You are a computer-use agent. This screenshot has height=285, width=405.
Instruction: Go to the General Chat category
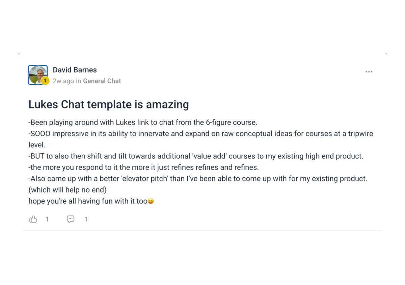[102, 81]
